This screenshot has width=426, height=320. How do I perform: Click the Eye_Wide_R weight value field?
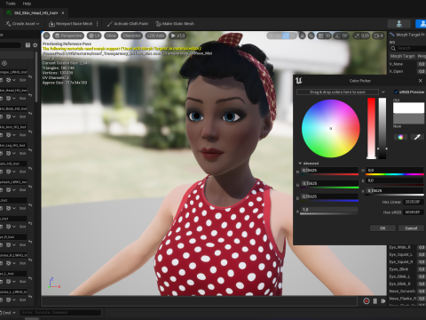422,247
